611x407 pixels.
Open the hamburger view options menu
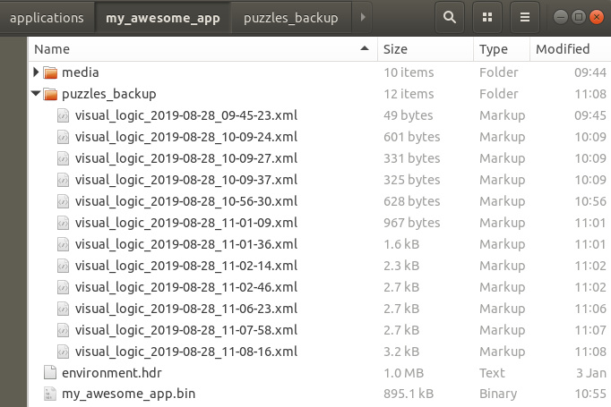coord(525,17)
